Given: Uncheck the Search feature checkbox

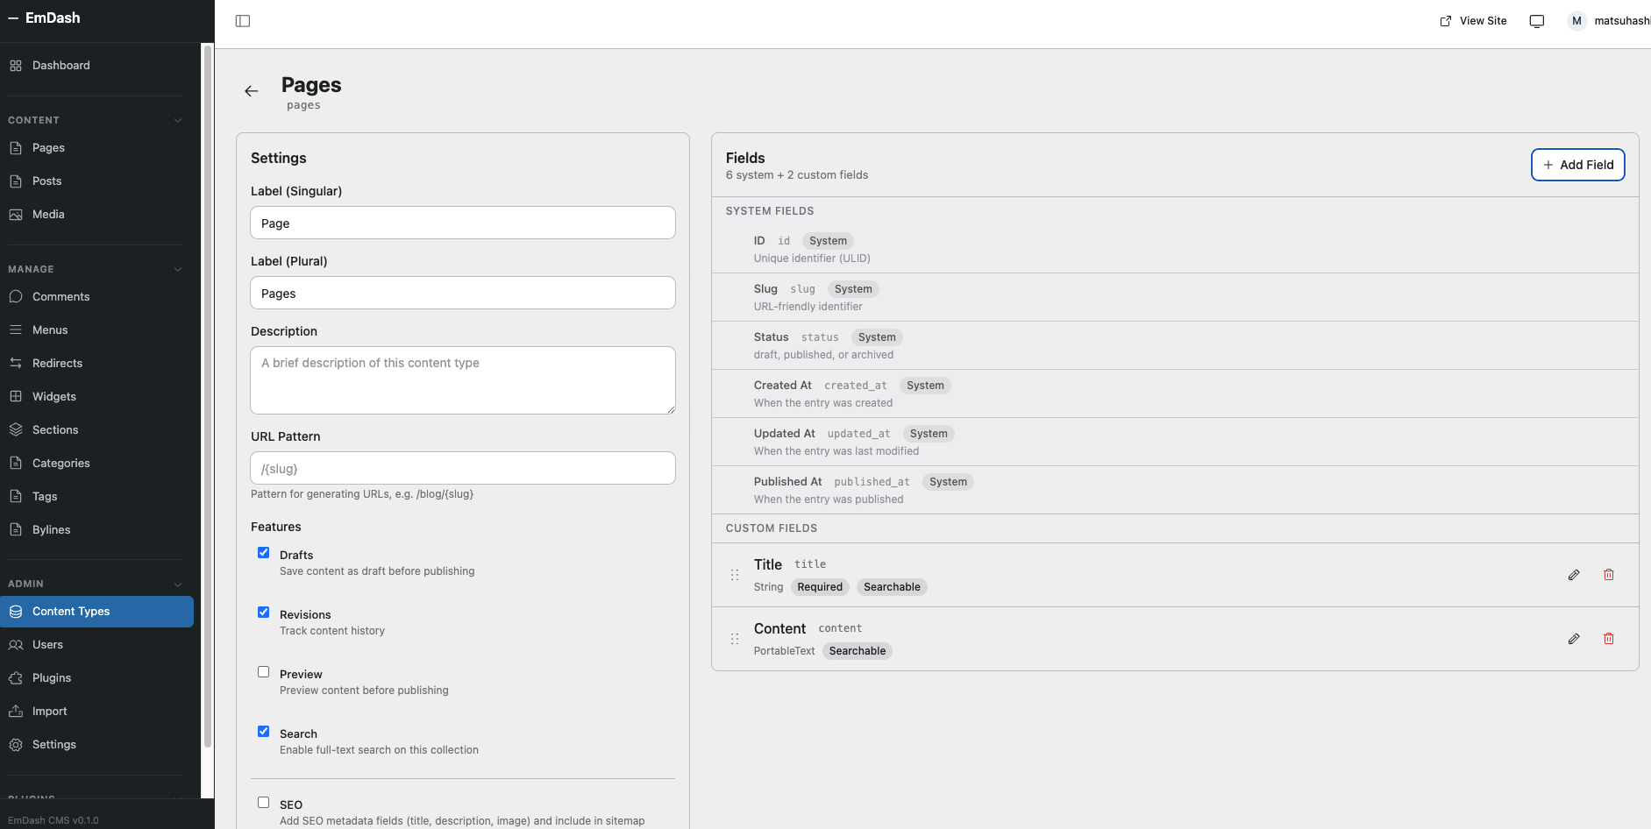Looking at the screenshot, I should coord(263,732).
